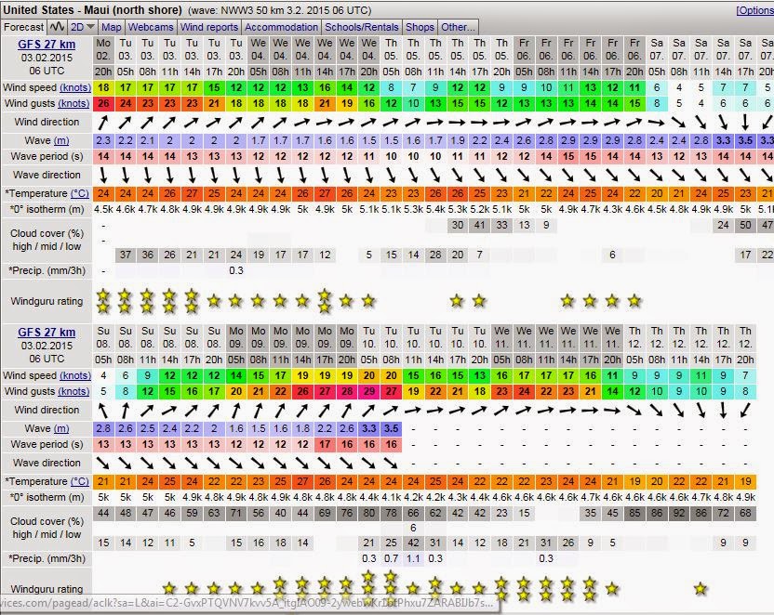The image size is (774, 615).
Task: Click precip value 0.3 for Tu 03. 20h
Action: 236,270
